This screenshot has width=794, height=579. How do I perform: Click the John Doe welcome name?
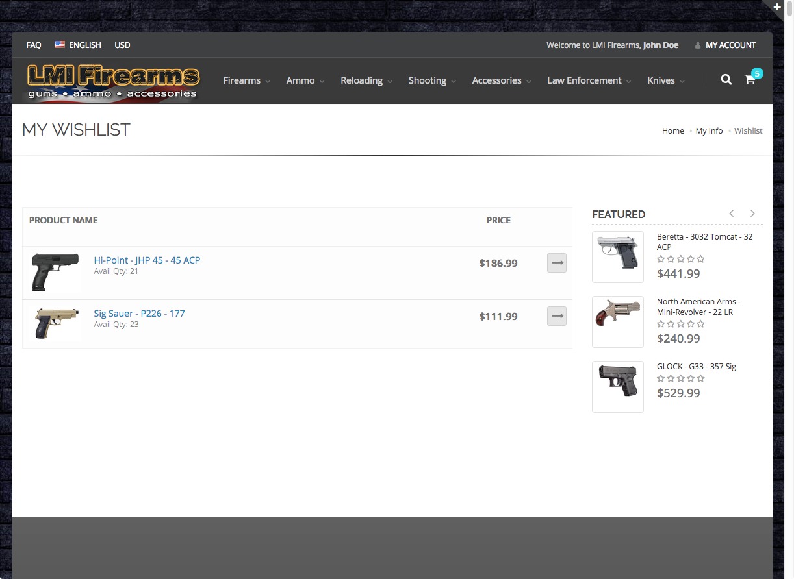(x=661, y=45)
